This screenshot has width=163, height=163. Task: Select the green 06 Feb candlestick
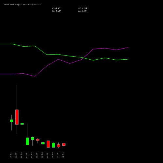coord(43,143)
